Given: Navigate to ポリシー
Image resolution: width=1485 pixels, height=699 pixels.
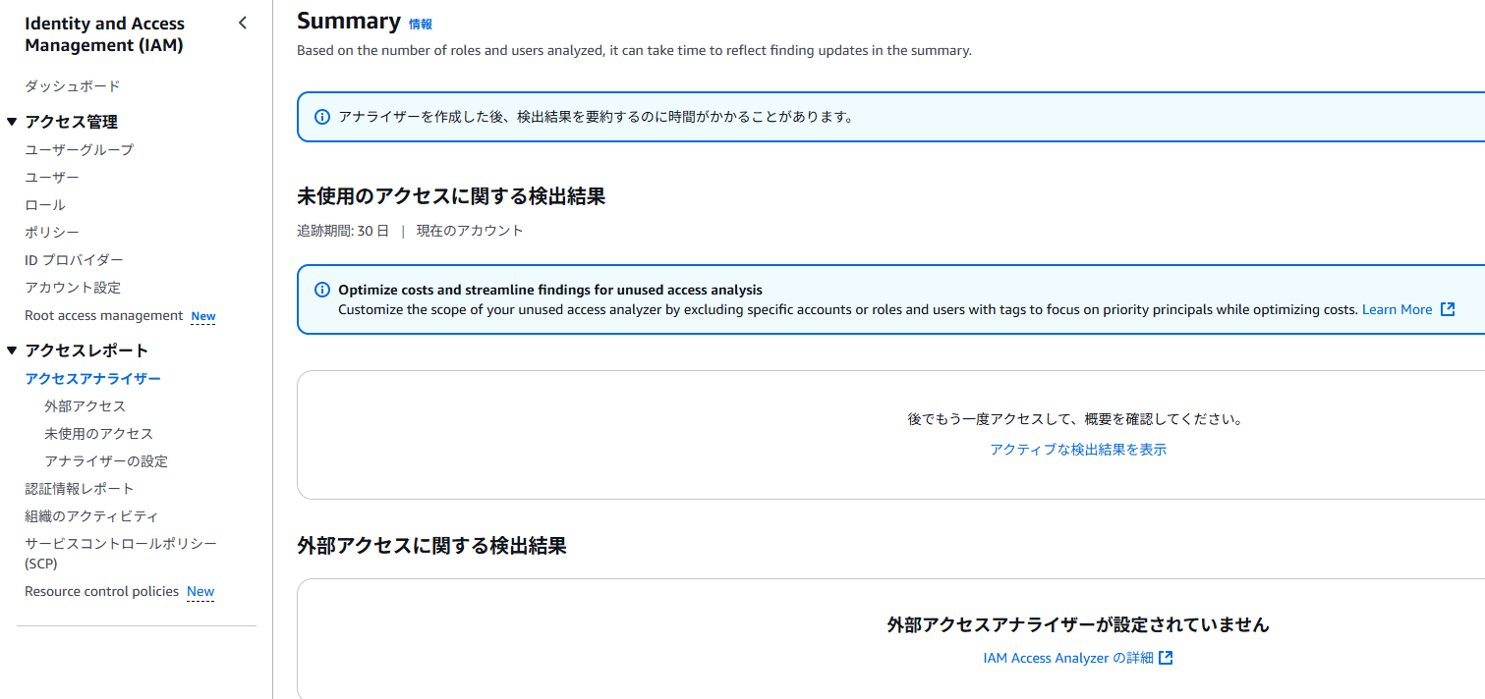Looking at the screenshot, I should click(x=52, y=232).
